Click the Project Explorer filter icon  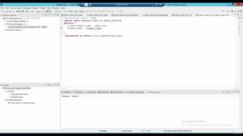[x=49, y=15]
